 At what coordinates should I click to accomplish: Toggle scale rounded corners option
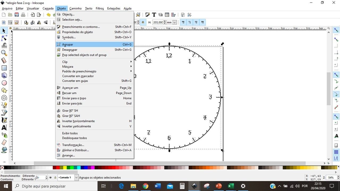[x=190, y=23]
